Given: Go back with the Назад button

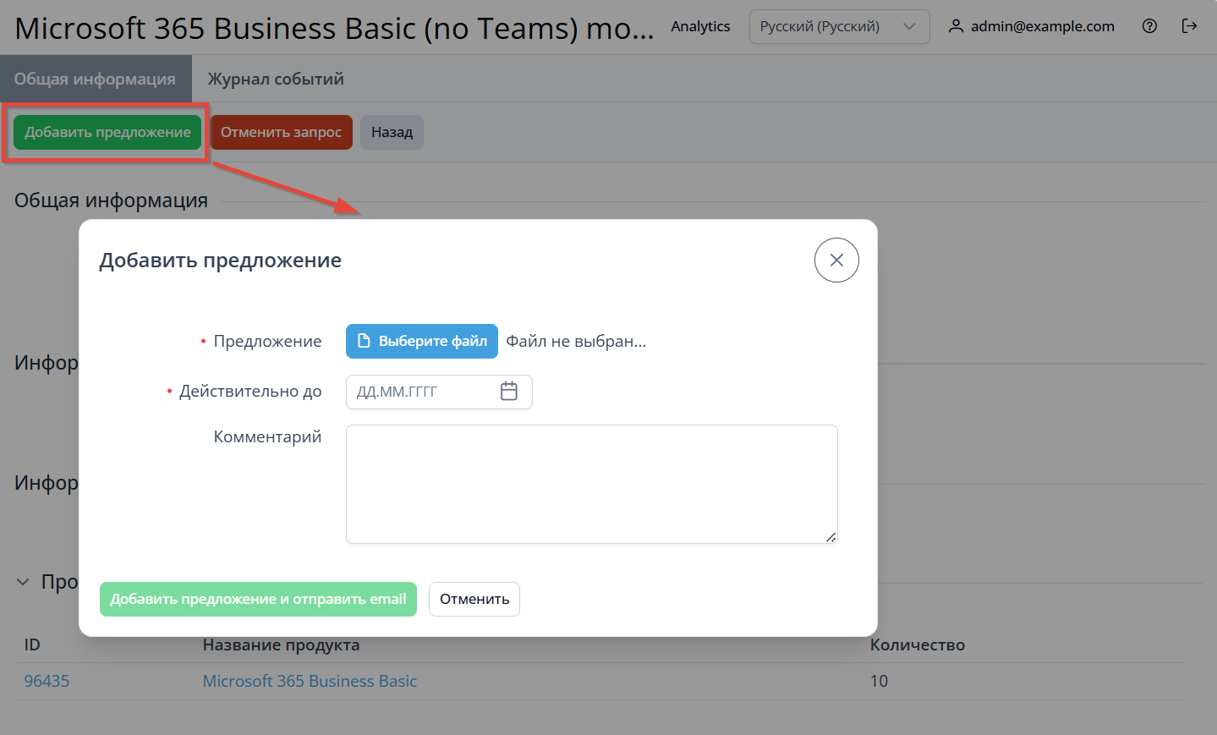Looking at the screenshot, I should 392,132.
